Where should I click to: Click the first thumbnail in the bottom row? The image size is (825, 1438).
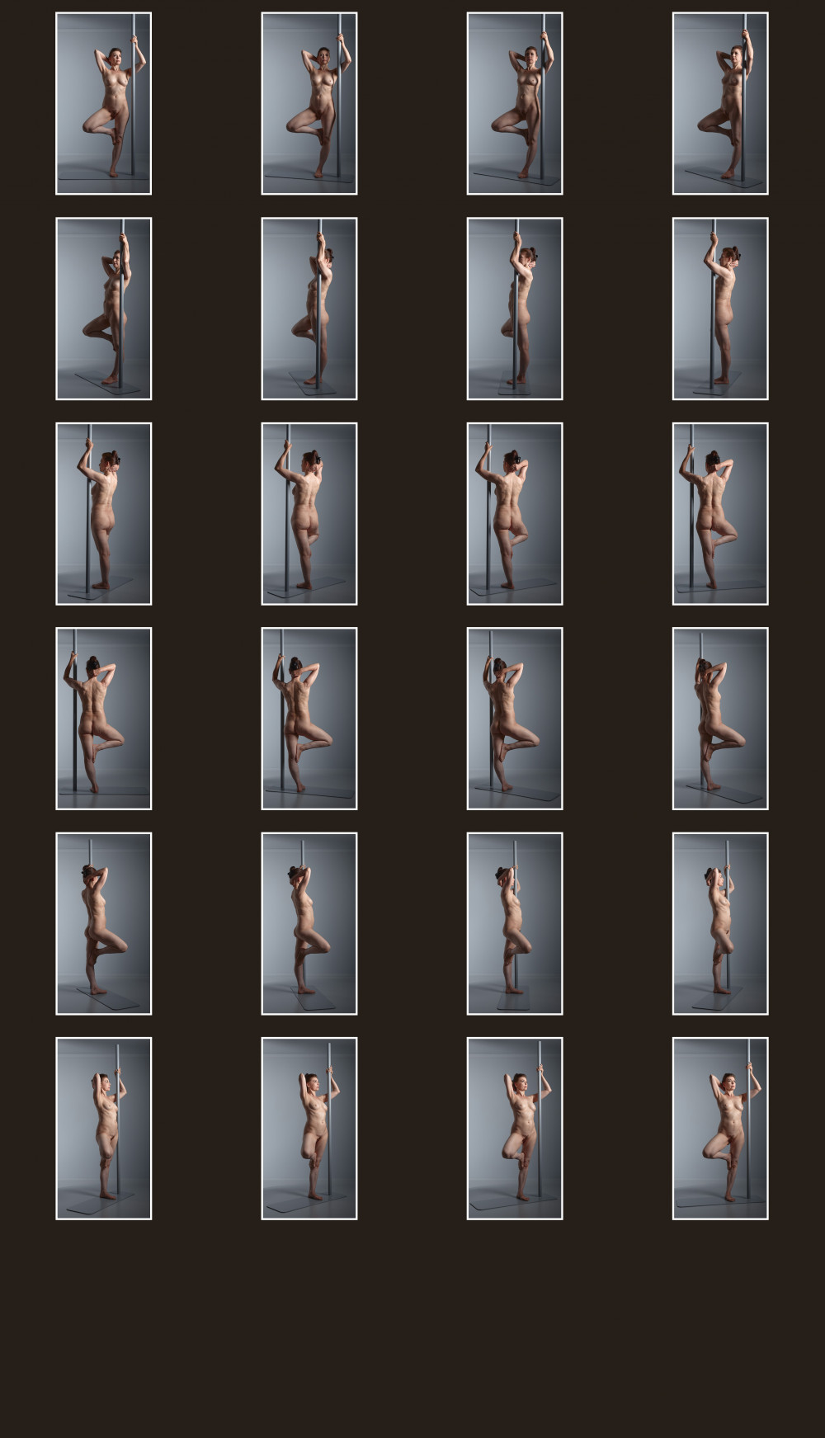[x=103, y=1129]
